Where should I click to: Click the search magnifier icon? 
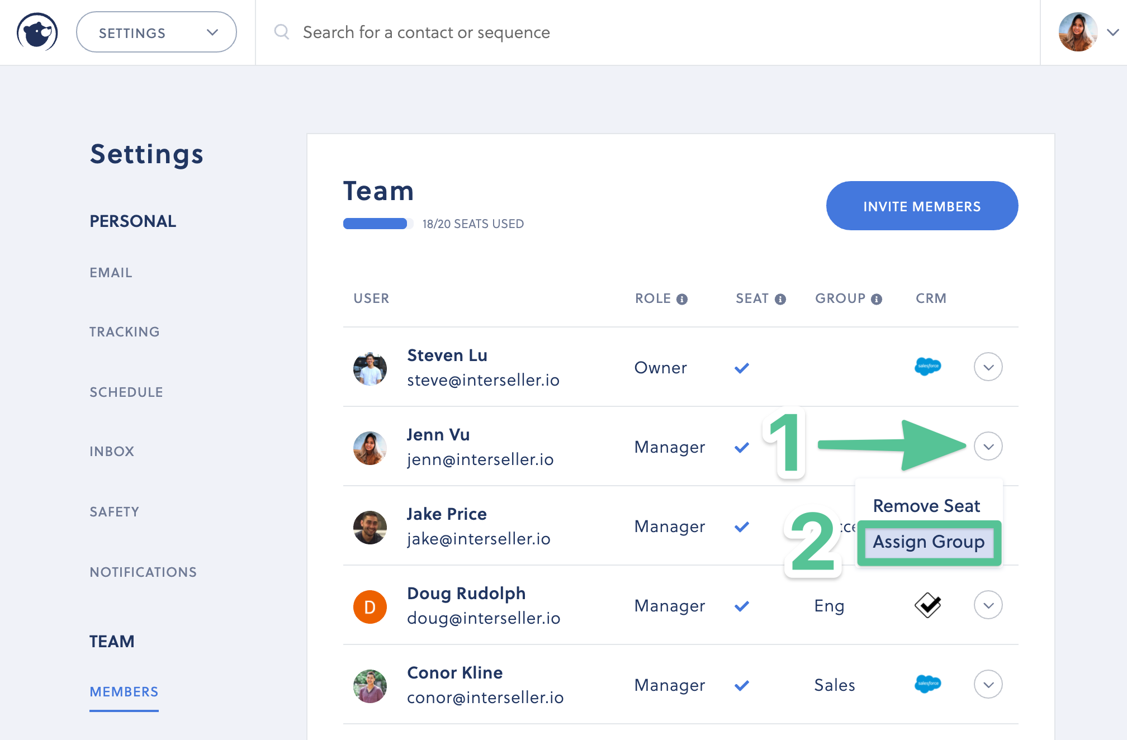click(x=281, y=32)
